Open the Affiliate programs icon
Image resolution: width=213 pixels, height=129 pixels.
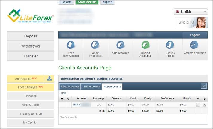(x=194, y=45)
